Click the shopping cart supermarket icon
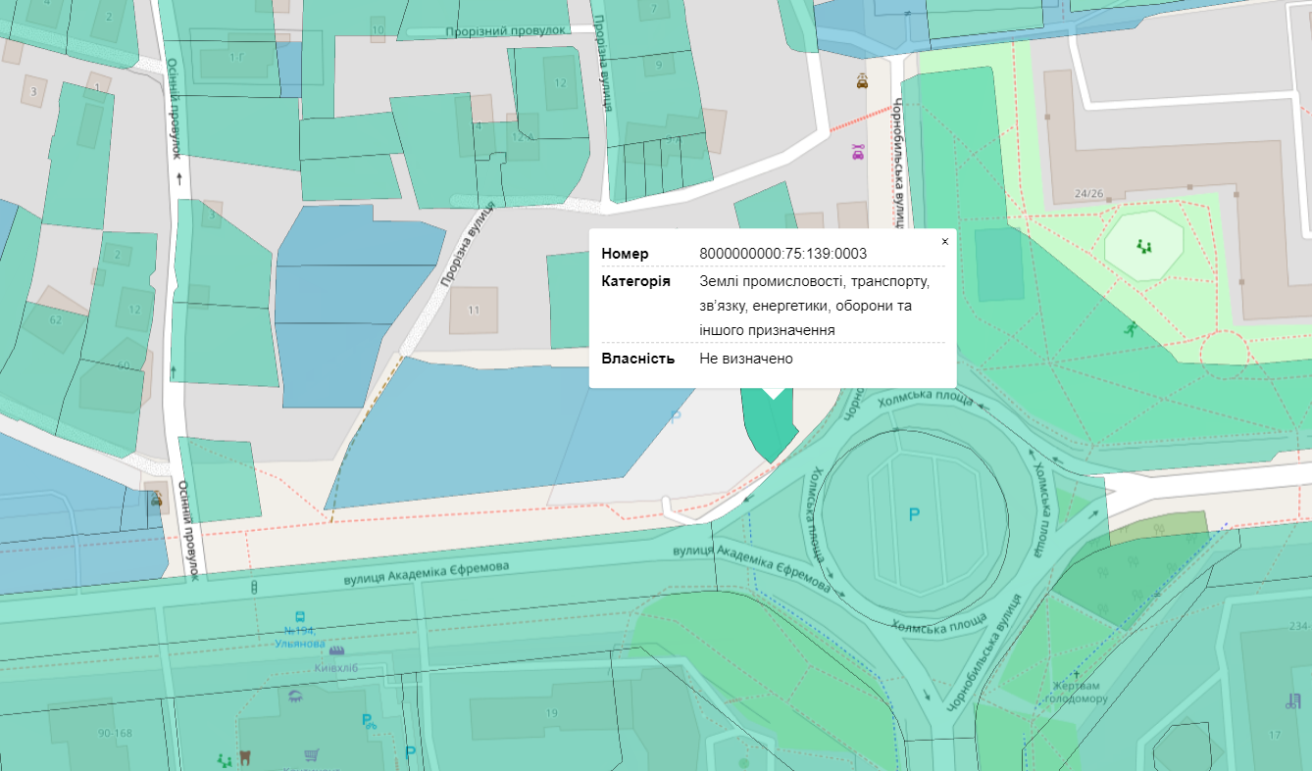 tap(312, 755)
